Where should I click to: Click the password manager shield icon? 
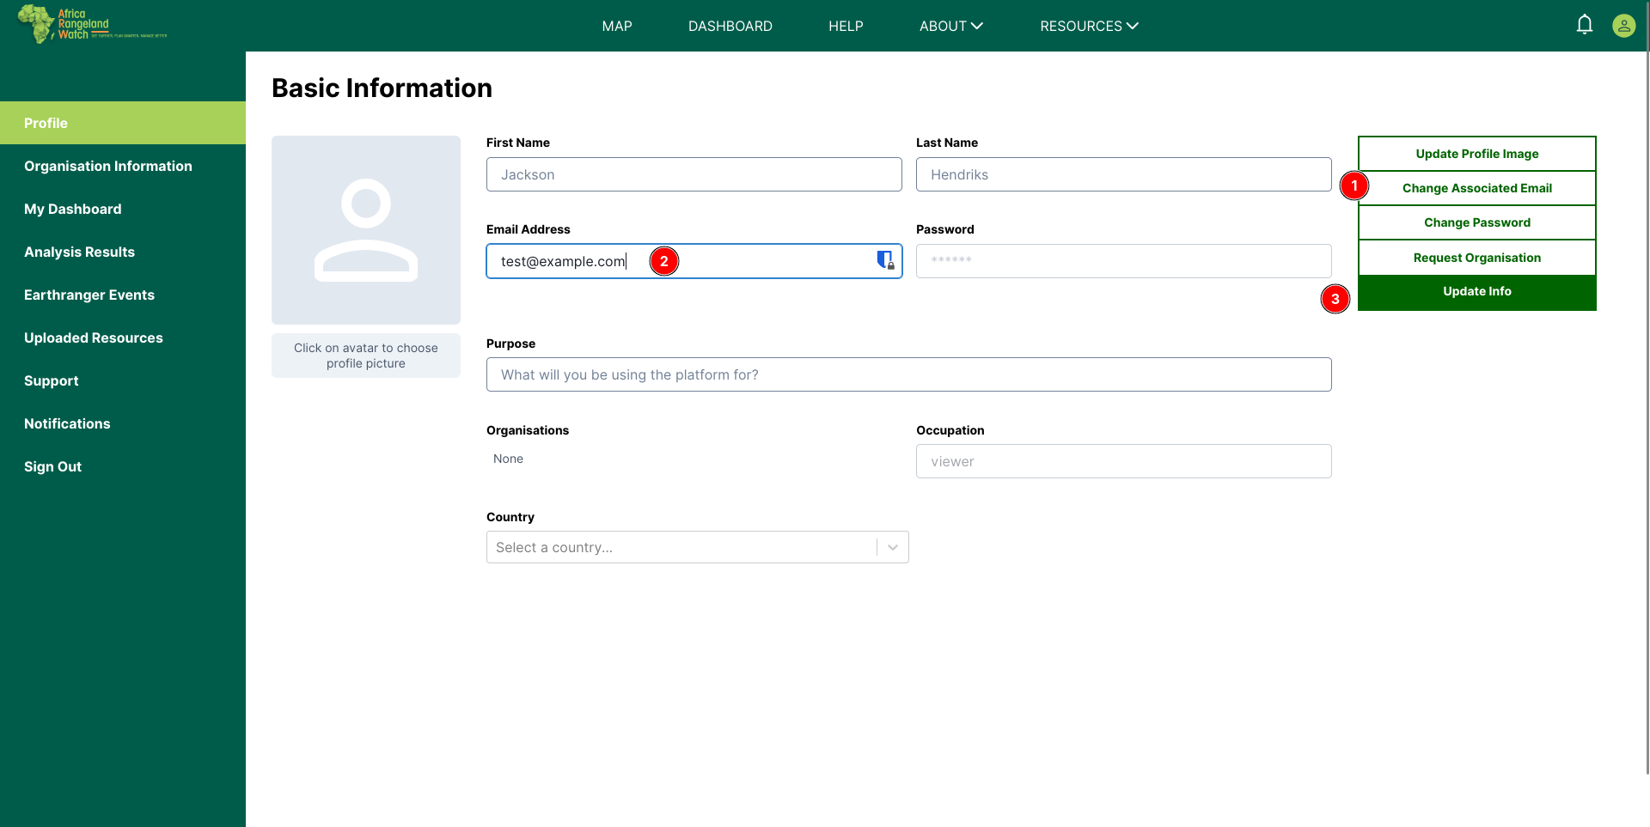coord(884,260)
